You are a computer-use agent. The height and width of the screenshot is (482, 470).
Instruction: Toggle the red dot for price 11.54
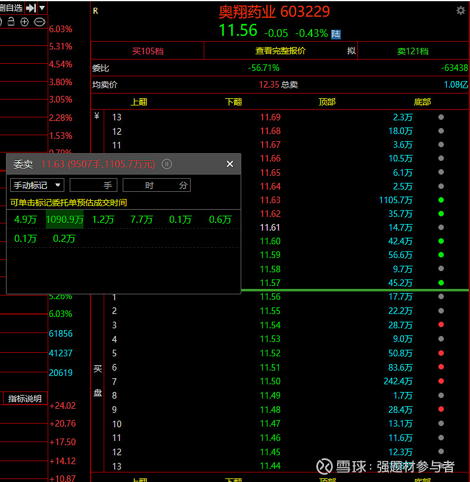coord(441,324)
